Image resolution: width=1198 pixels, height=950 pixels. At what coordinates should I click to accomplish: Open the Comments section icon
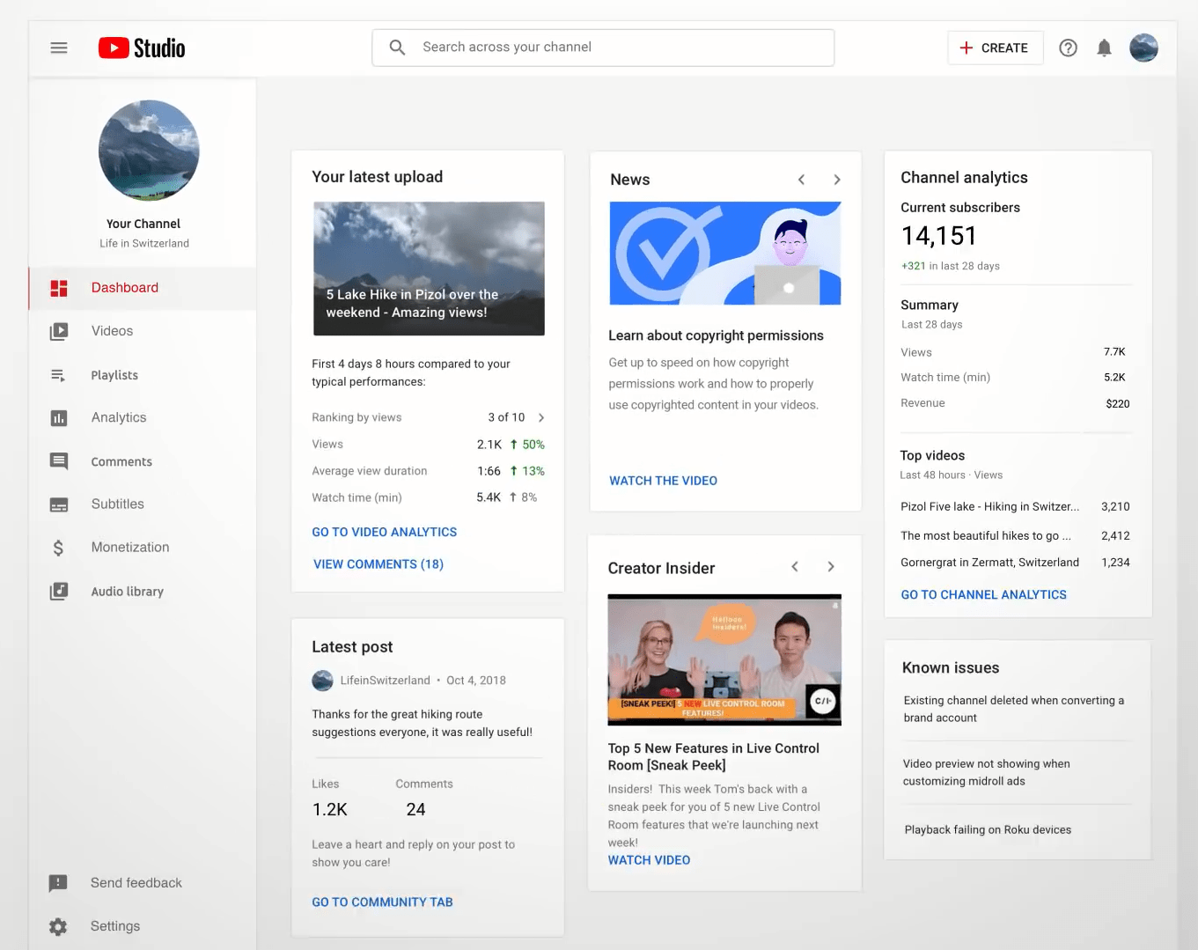coord(58,461)
